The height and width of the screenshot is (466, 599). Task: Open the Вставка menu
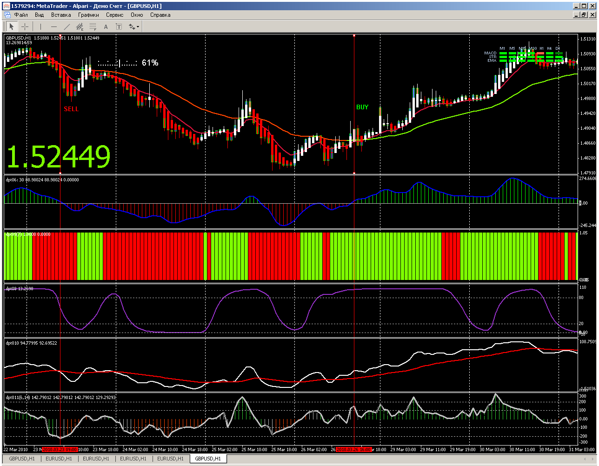[61, 15]
